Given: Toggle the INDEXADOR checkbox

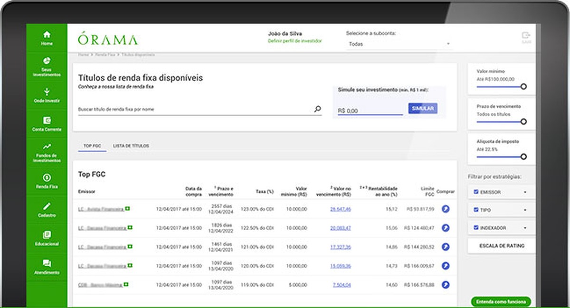Looking at the screenshot, I should 476,228.
